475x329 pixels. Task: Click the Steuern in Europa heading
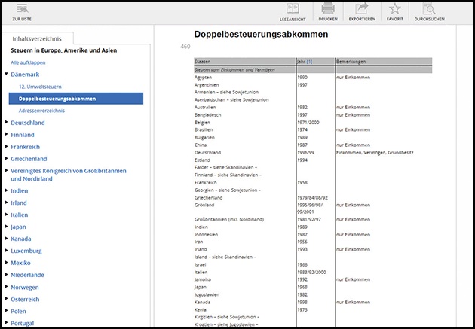tap(62, 51)
